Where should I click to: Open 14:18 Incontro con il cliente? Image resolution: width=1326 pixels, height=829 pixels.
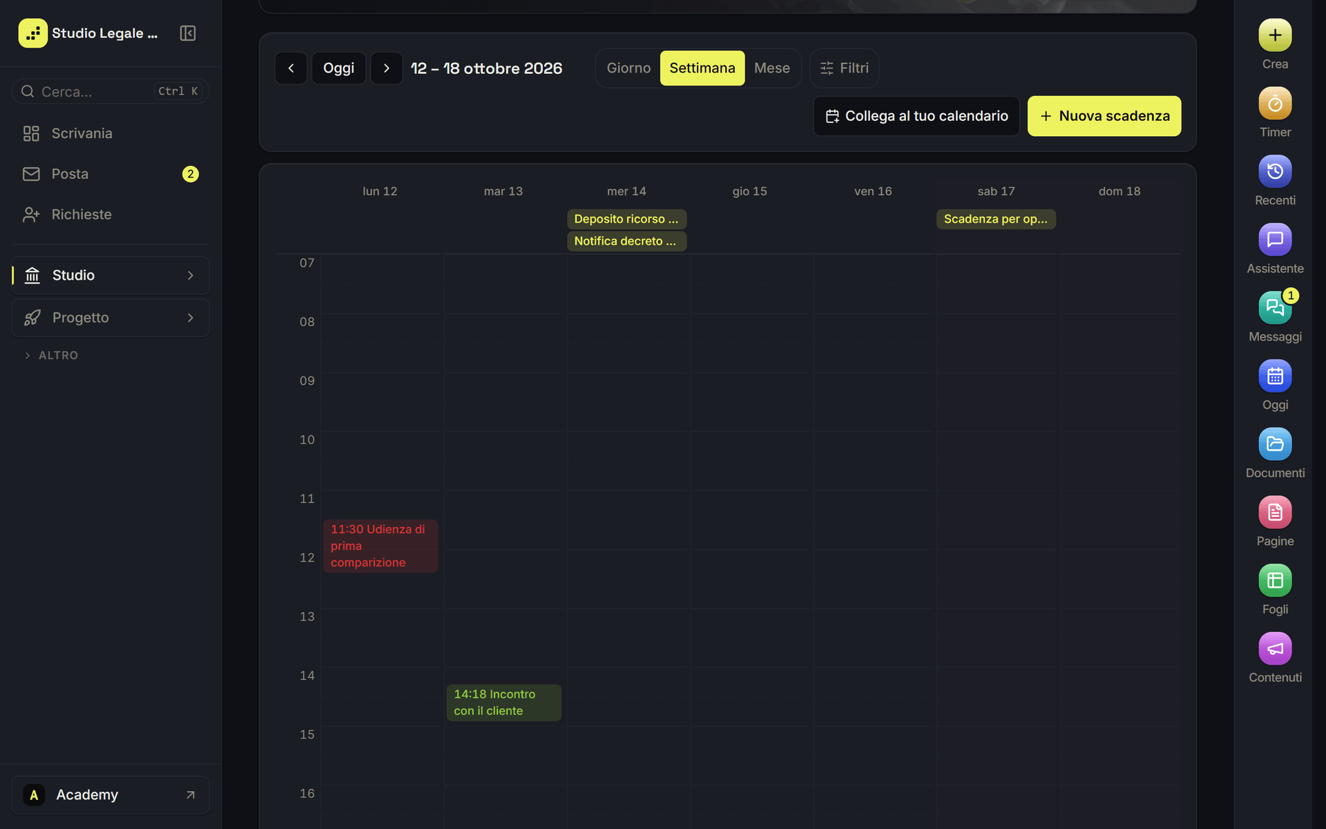coord(503,703)
